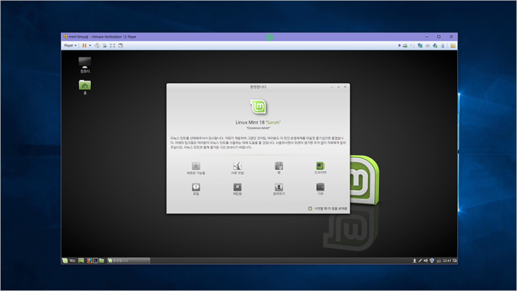
Task: Click the USB device icon in VMware toolbar
Action: pos(443,45)
